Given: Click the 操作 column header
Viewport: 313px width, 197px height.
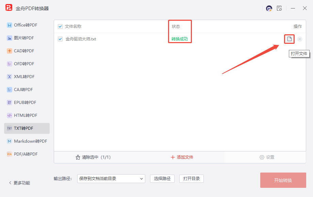Looking at the screenshot, I should click(x=298, y=26).
